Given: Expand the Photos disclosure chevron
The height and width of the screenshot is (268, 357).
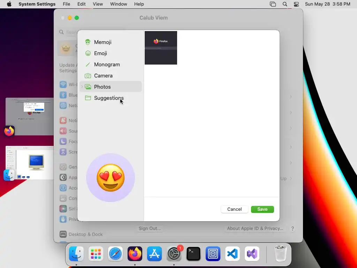Looking at the screenshot, I should [x=82, y=87].
